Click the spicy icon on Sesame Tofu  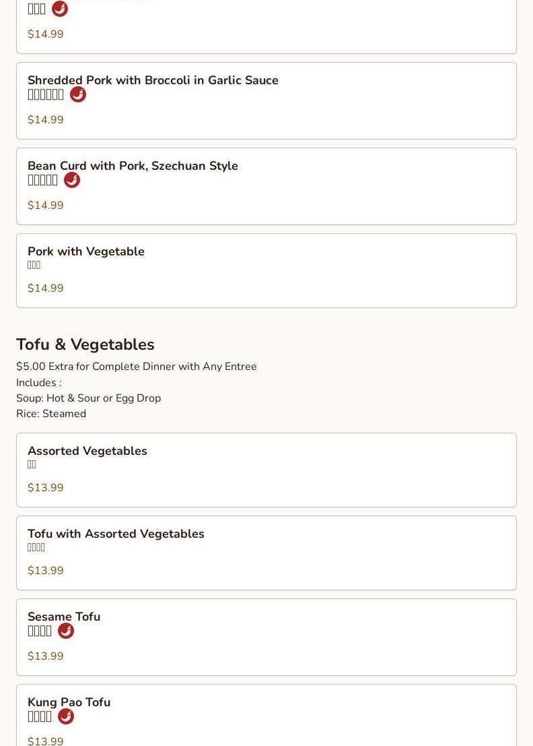pyautogui.click(x=66, y=631)
